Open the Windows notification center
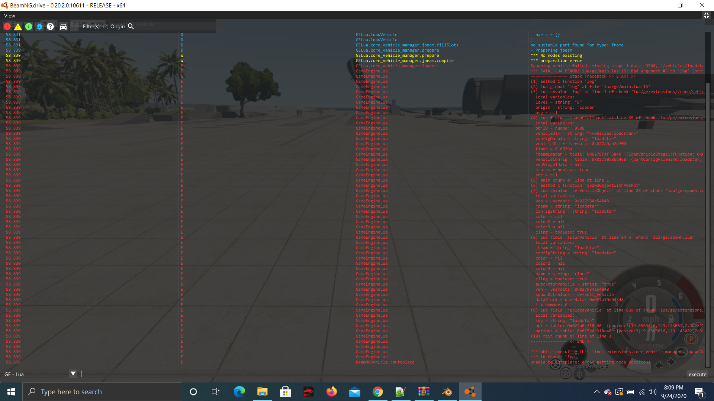 coord(699,392)
